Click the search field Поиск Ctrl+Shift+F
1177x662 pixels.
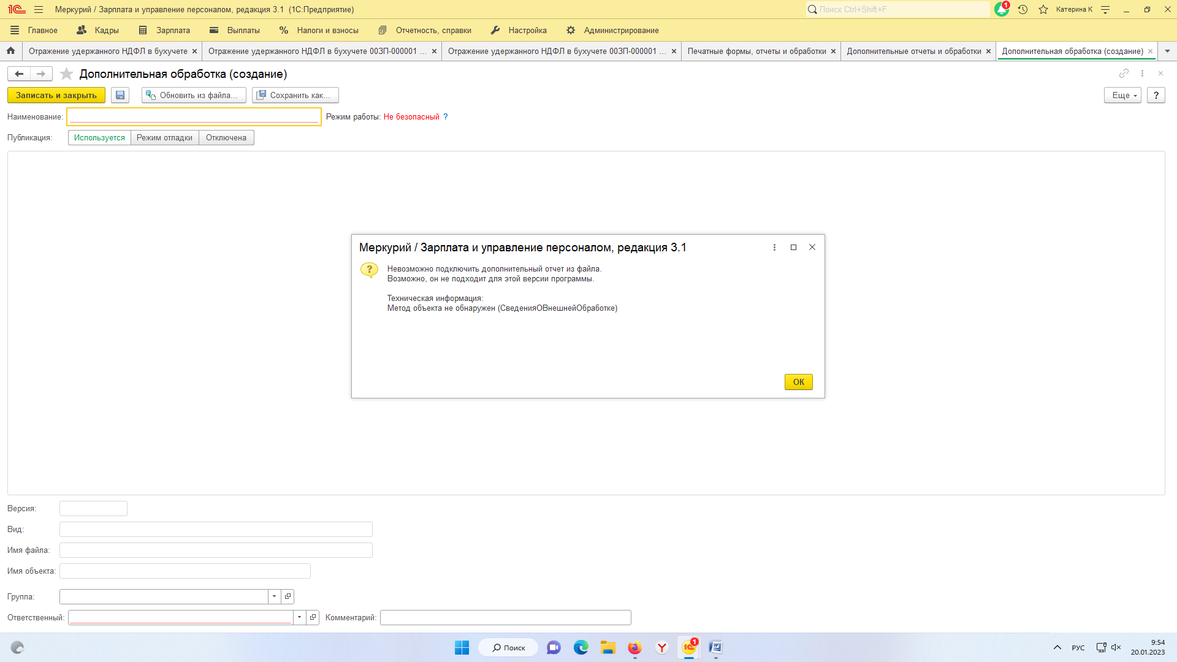point(897,9)
